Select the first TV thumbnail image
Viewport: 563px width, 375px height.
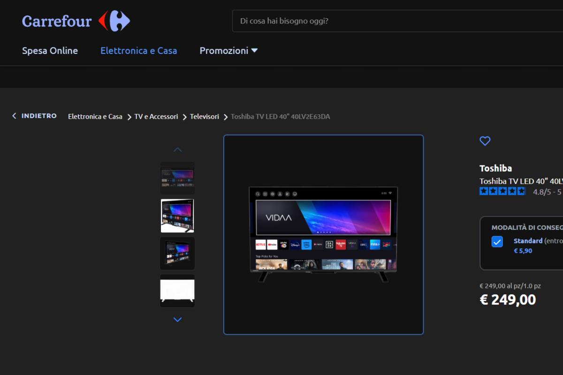pos(177,178)
